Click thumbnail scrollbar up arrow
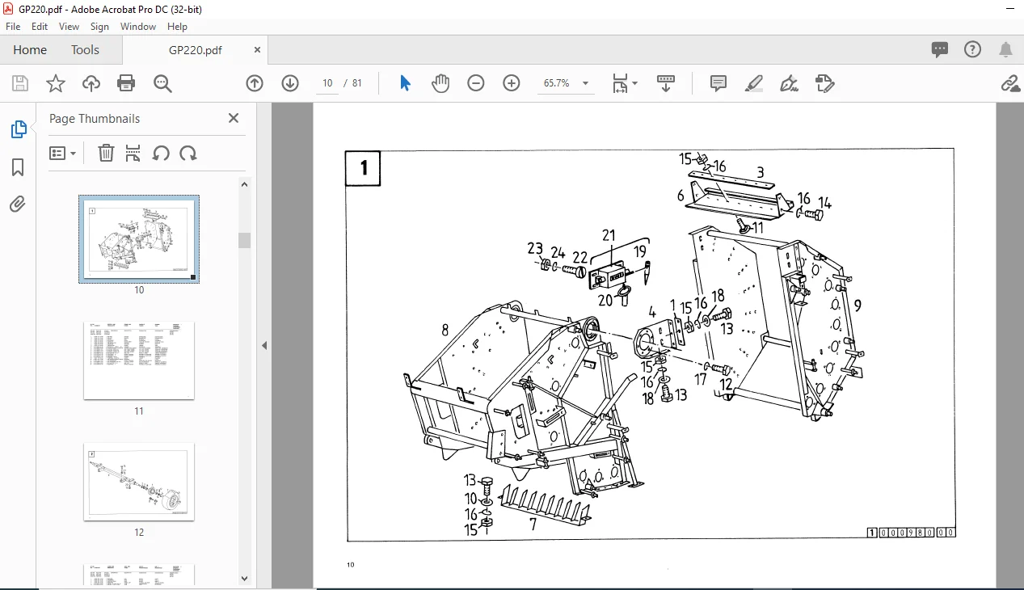This screenshot has width=1024, height=590. 245,184
